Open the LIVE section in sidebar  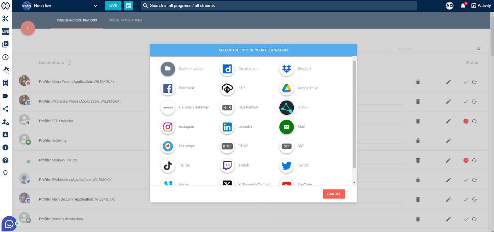pos(5,31)
